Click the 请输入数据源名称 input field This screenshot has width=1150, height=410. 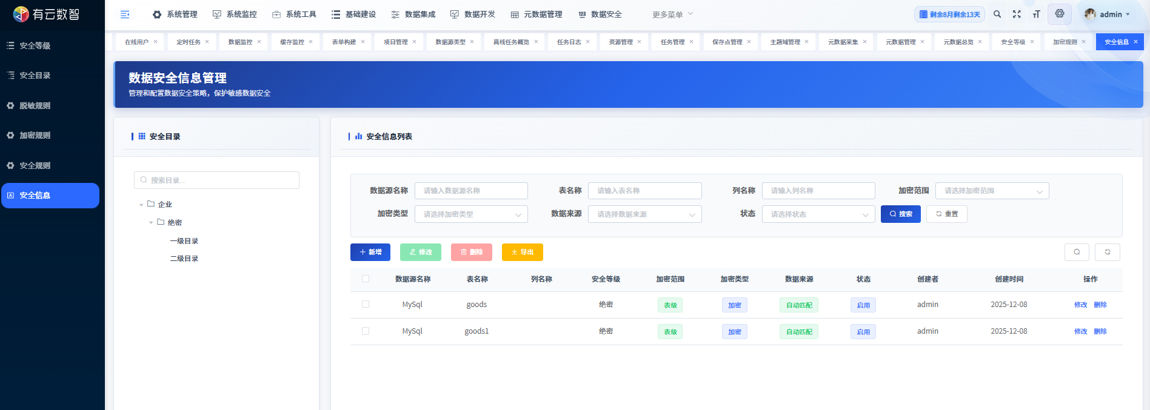tap(471, 191)
